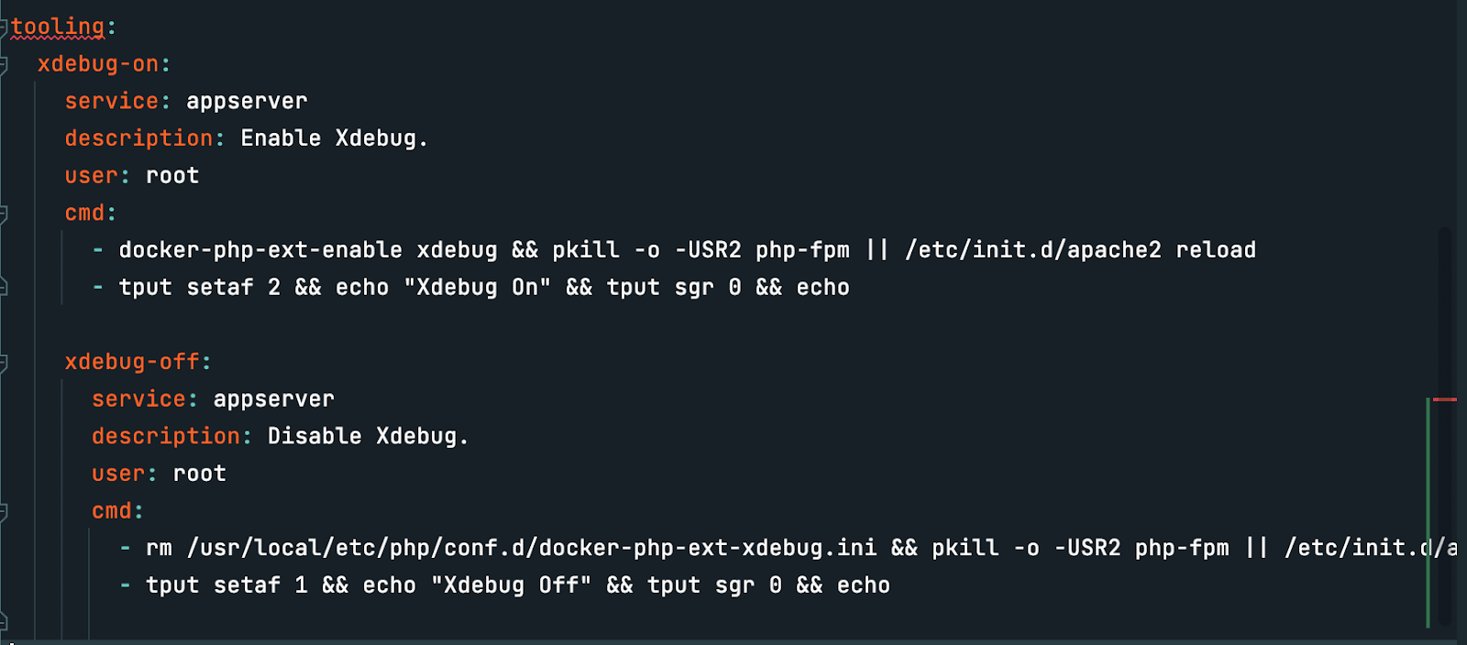Click the underlined "tooling" key
Image resolution: width=1467 pixels, height=645 pixels.
57,27
